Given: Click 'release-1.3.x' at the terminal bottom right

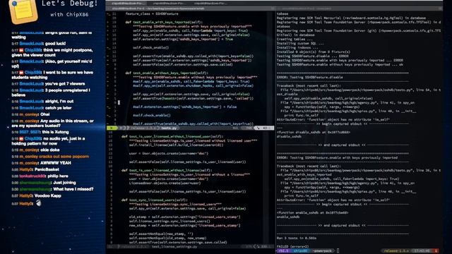Looking at the screenshot, I should click(x=396, y=251).
